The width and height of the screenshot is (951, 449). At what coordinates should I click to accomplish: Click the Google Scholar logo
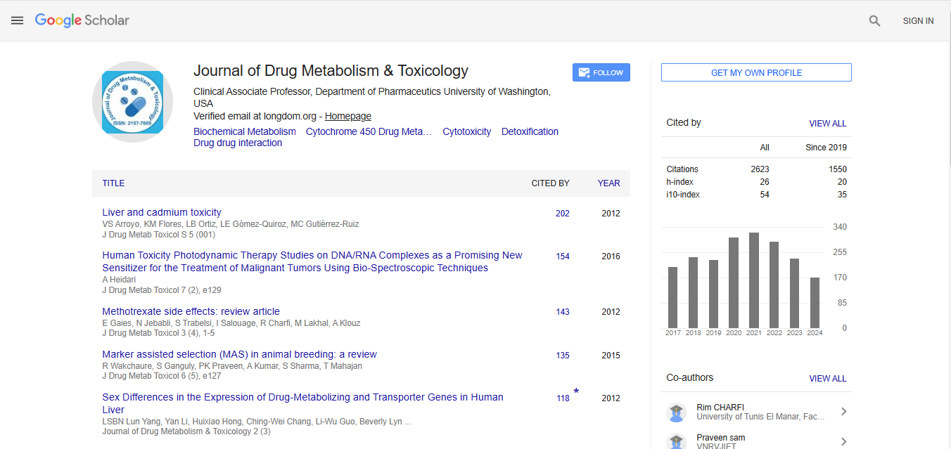(82, 20)
